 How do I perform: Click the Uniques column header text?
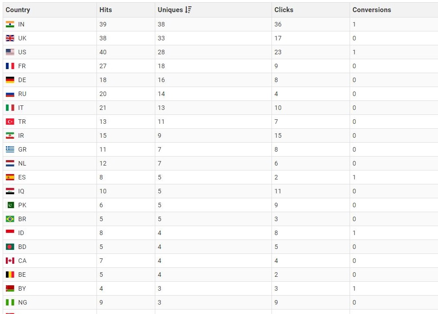(170, 10)
